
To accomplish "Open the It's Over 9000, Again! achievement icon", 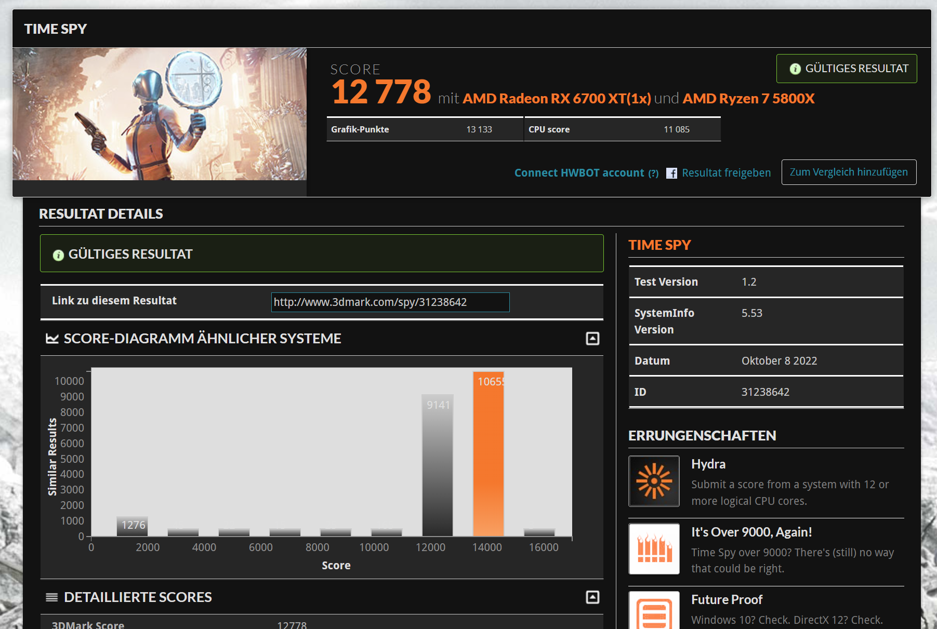I will pos(654,548).
